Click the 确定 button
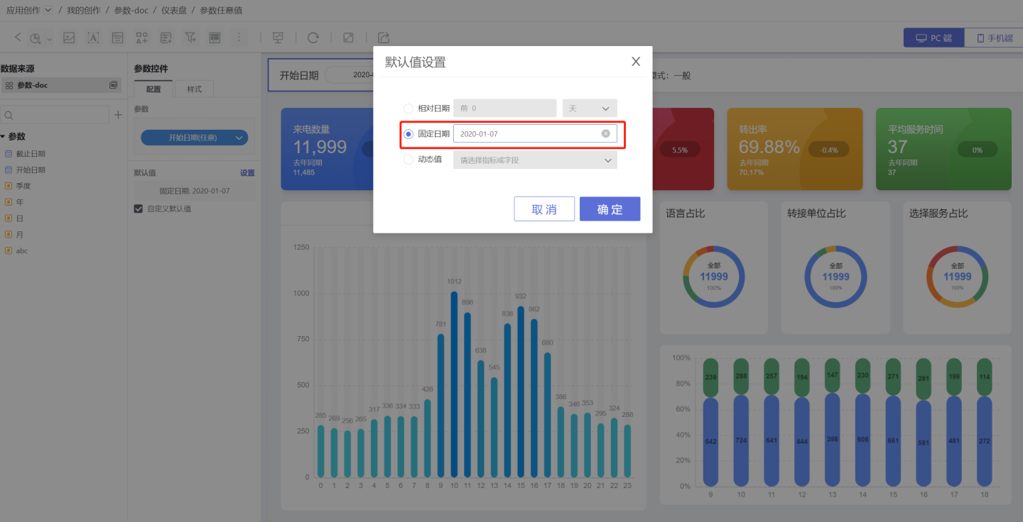Screen dimensions: 1023x522 coord(610,209)
